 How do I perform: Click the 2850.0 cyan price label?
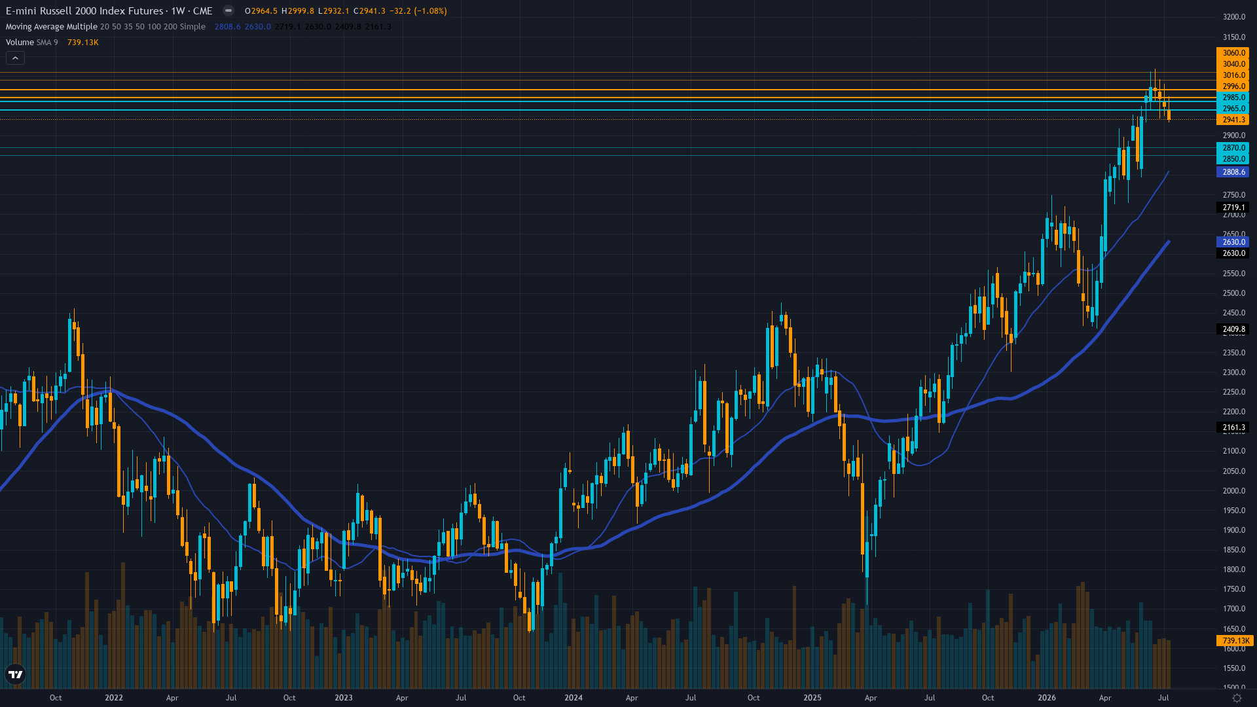click(x=1233, y=159)
